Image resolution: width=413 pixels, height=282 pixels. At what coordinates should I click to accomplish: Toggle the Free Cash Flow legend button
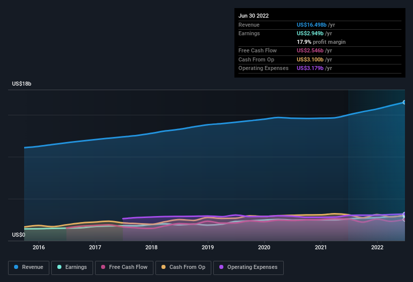124,268
